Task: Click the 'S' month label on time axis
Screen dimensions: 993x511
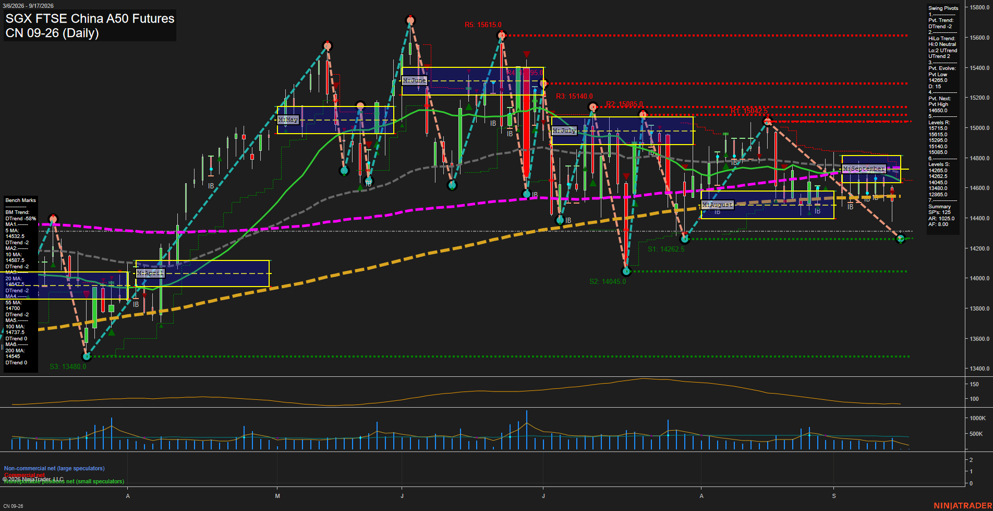Action: pyautogui.click(x=834, y=496)
